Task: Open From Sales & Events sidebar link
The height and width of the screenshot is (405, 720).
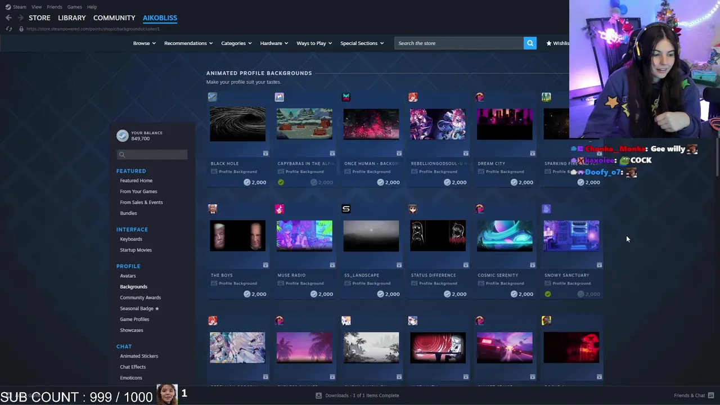Action: (x=141, y=202)
